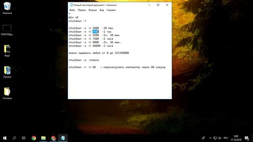
Task: Select the 1024x768gr... desktop file
Action: (x=7, y=30)
